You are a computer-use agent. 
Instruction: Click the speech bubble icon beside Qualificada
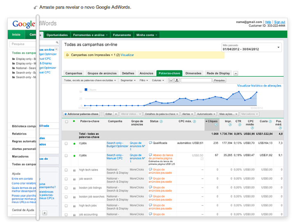pyautogui.click(x=150, y=143)
